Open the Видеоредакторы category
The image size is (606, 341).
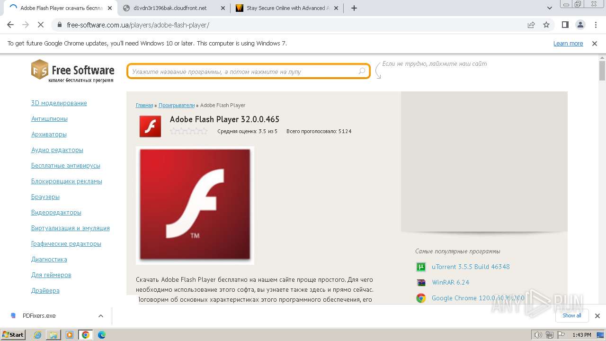point(56,212)
